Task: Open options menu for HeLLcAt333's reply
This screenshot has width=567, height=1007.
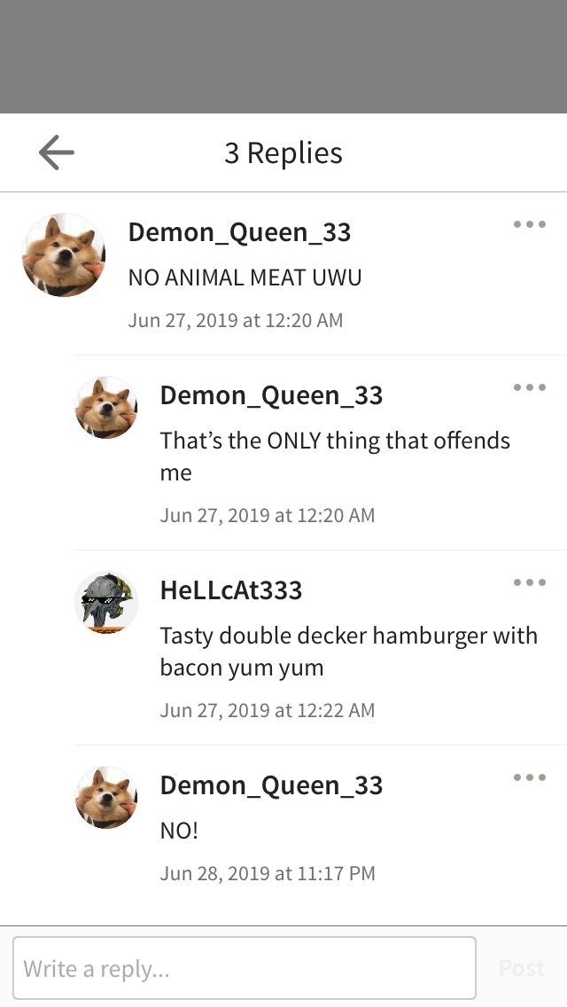Action: (x=530, y=582)
